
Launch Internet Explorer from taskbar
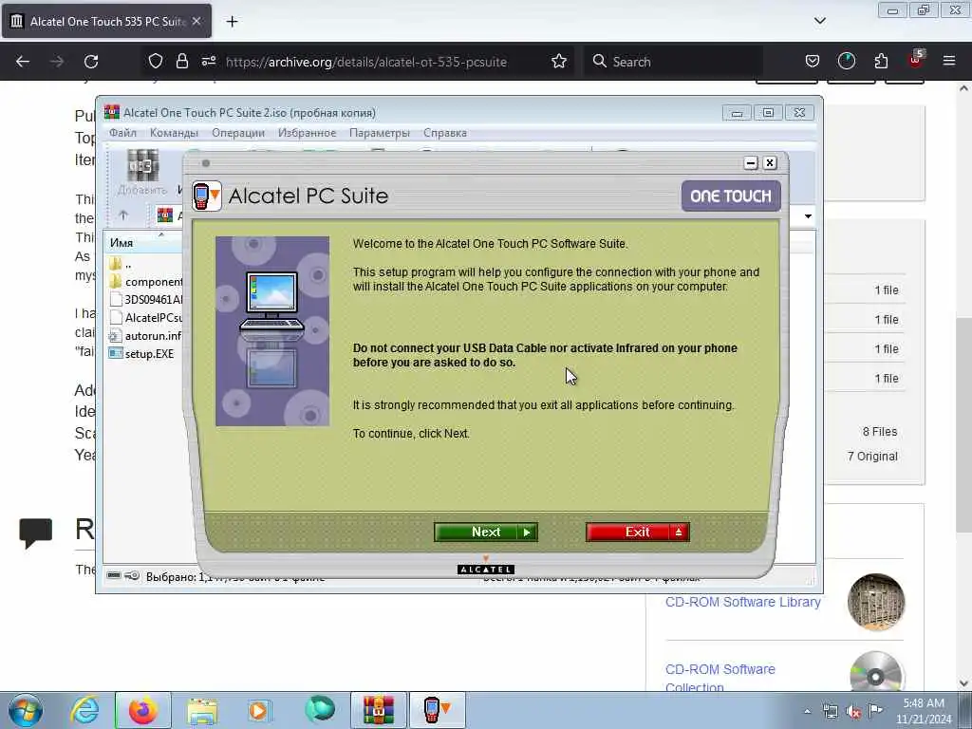click(x=84, y=710)
